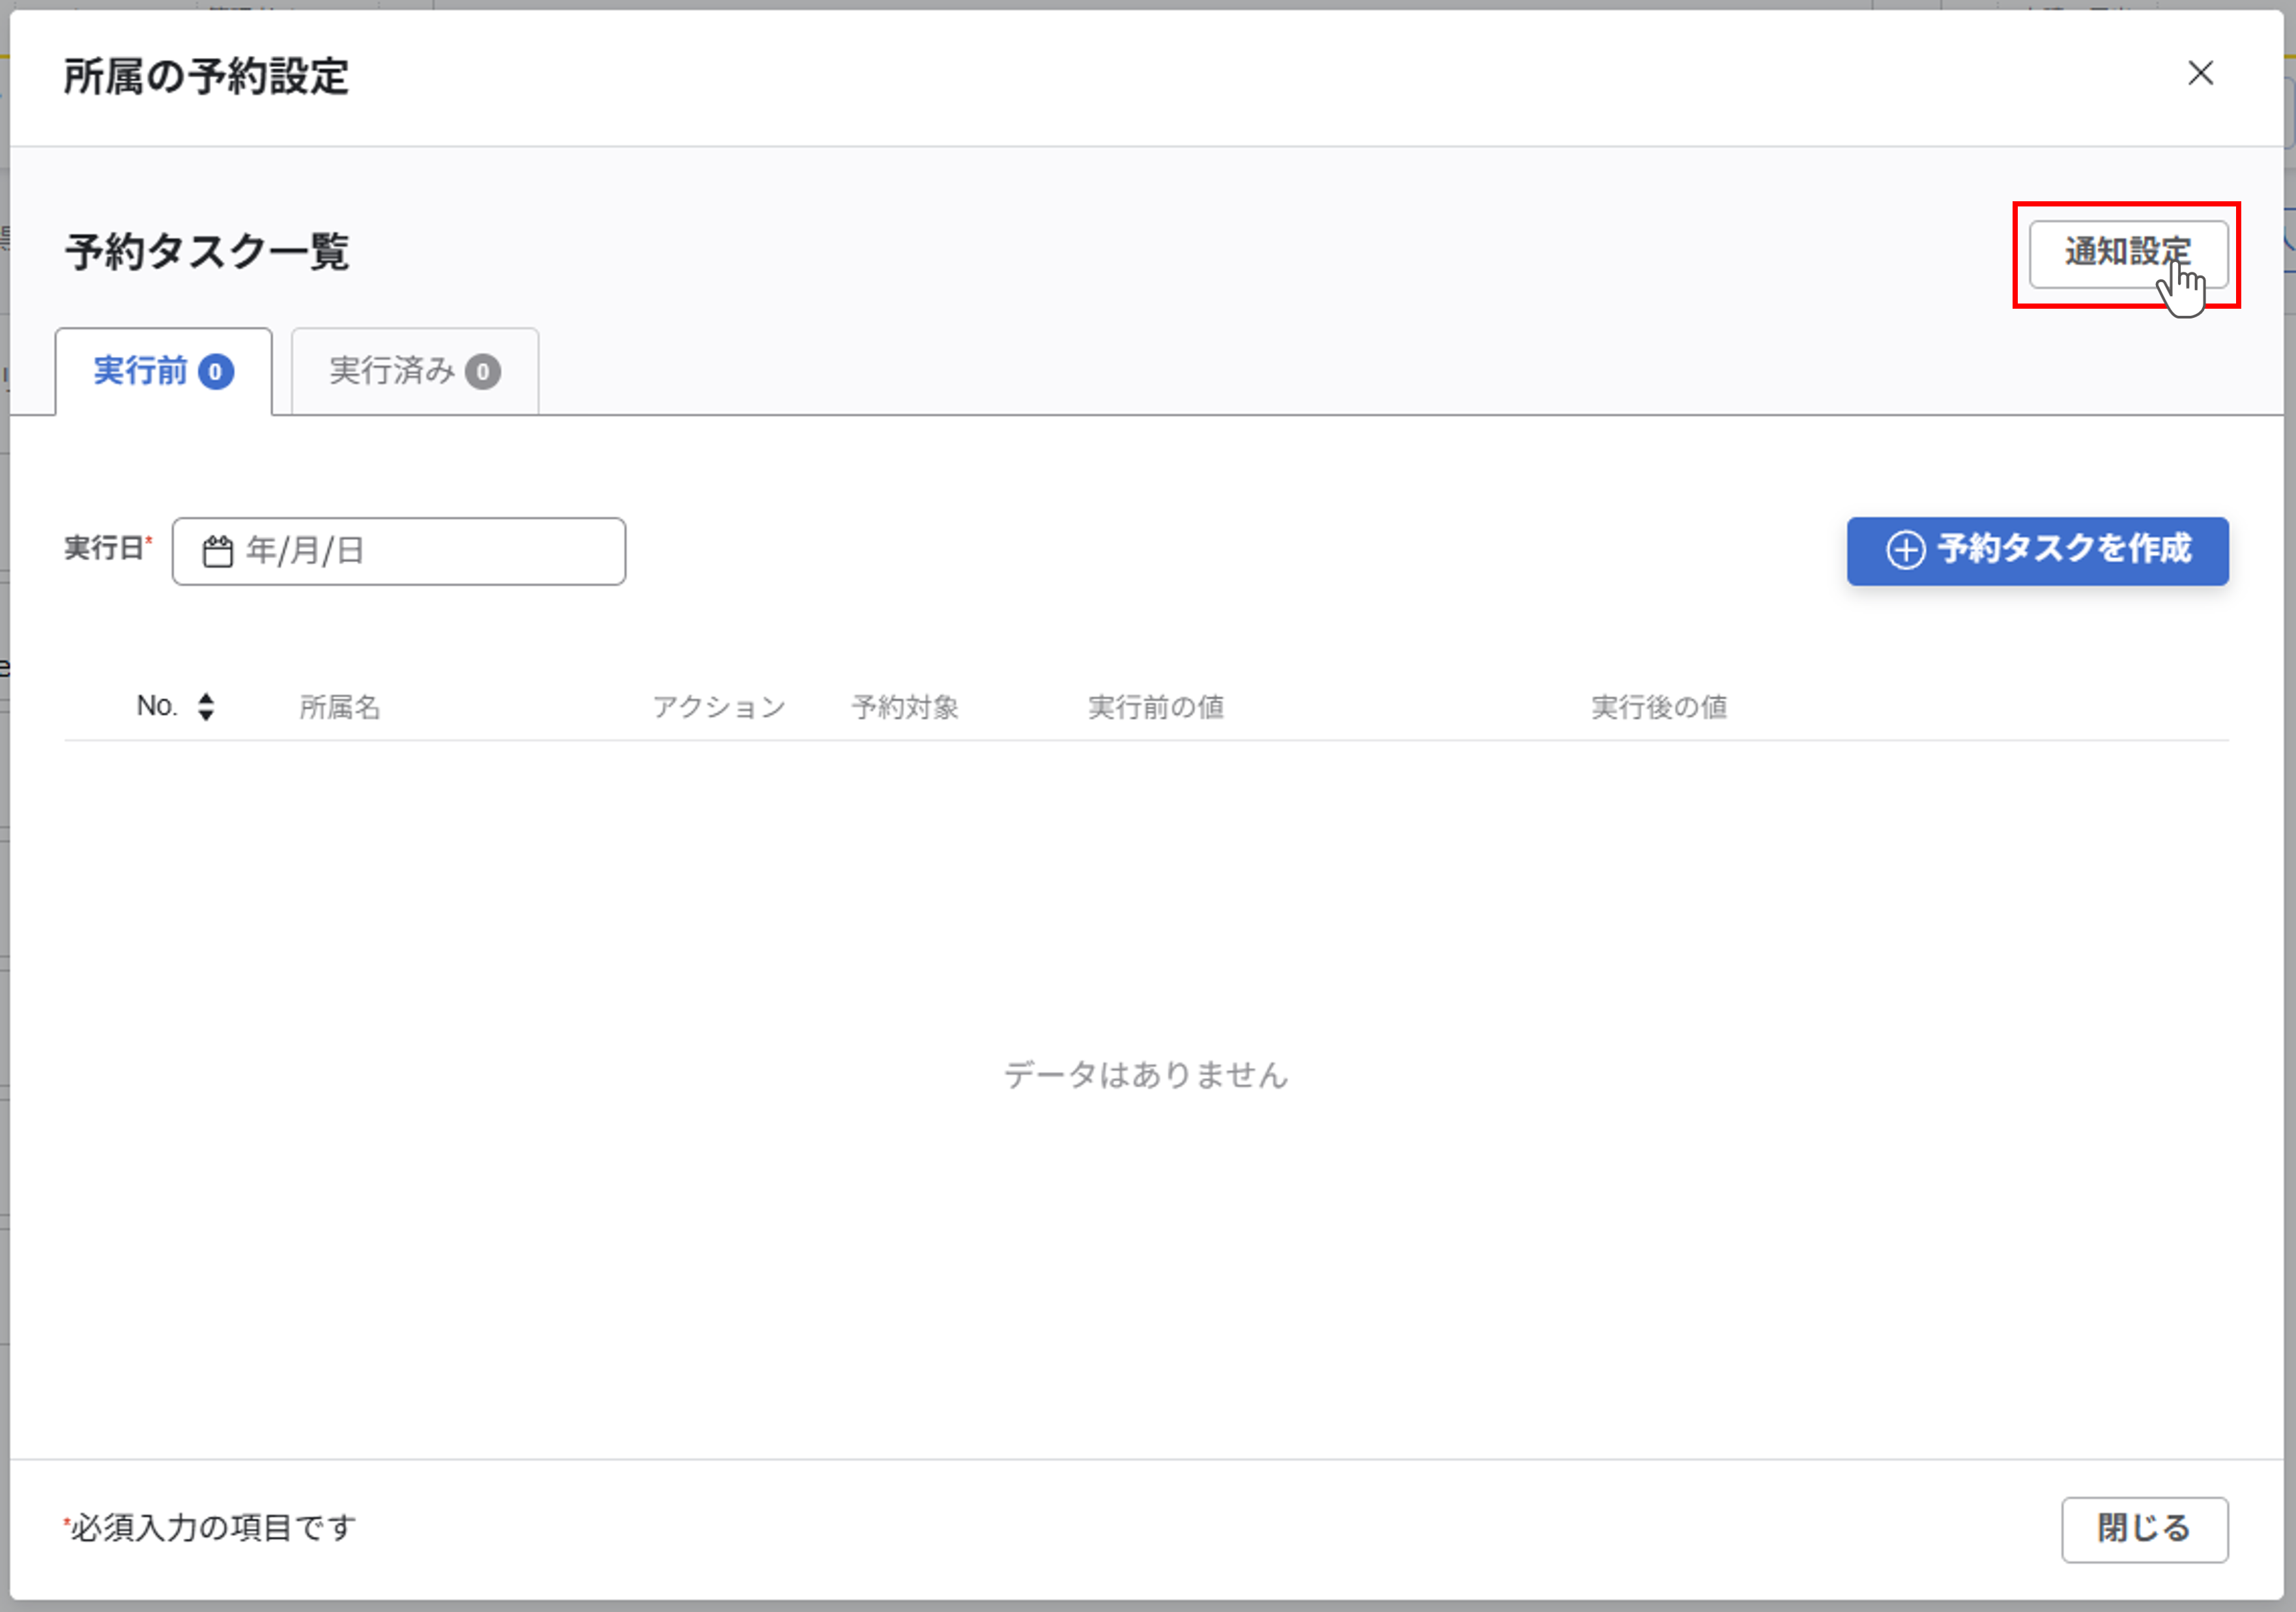This screenshot has height=1612, width=2296.
Task: Click the 実行前の値 column header
Action: [x=1156, y=707]
